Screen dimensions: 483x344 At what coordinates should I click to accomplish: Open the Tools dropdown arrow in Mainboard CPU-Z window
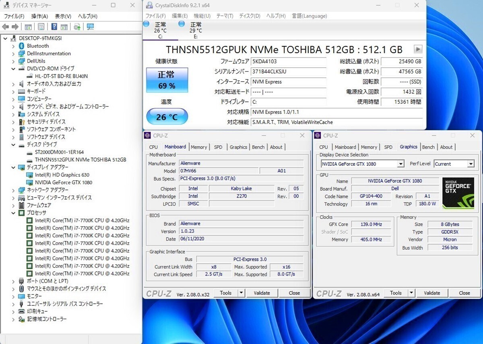pos(241,293)
